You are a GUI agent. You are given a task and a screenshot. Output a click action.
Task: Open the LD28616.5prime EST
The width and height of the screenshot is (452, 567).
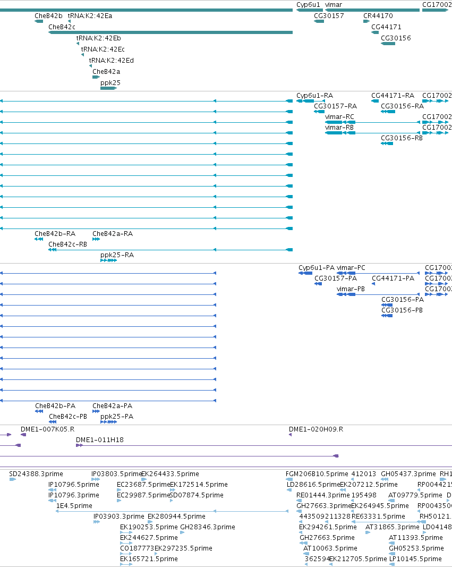289,490
